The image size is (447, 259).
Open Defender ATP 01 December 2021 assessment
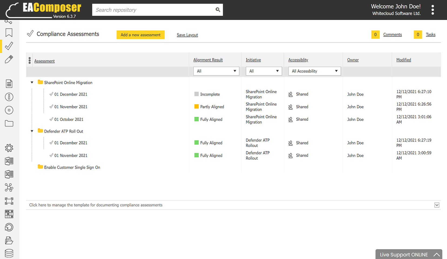[71, 143]
